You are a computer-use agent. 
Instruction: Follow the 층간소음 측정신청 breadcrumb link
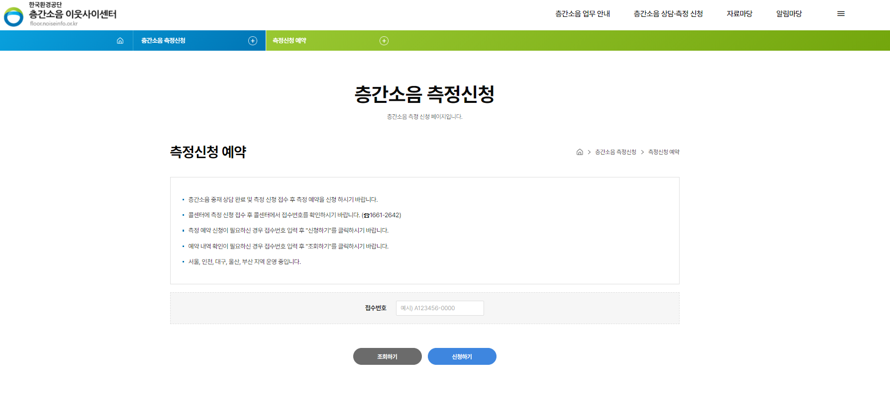click(615, 152)
